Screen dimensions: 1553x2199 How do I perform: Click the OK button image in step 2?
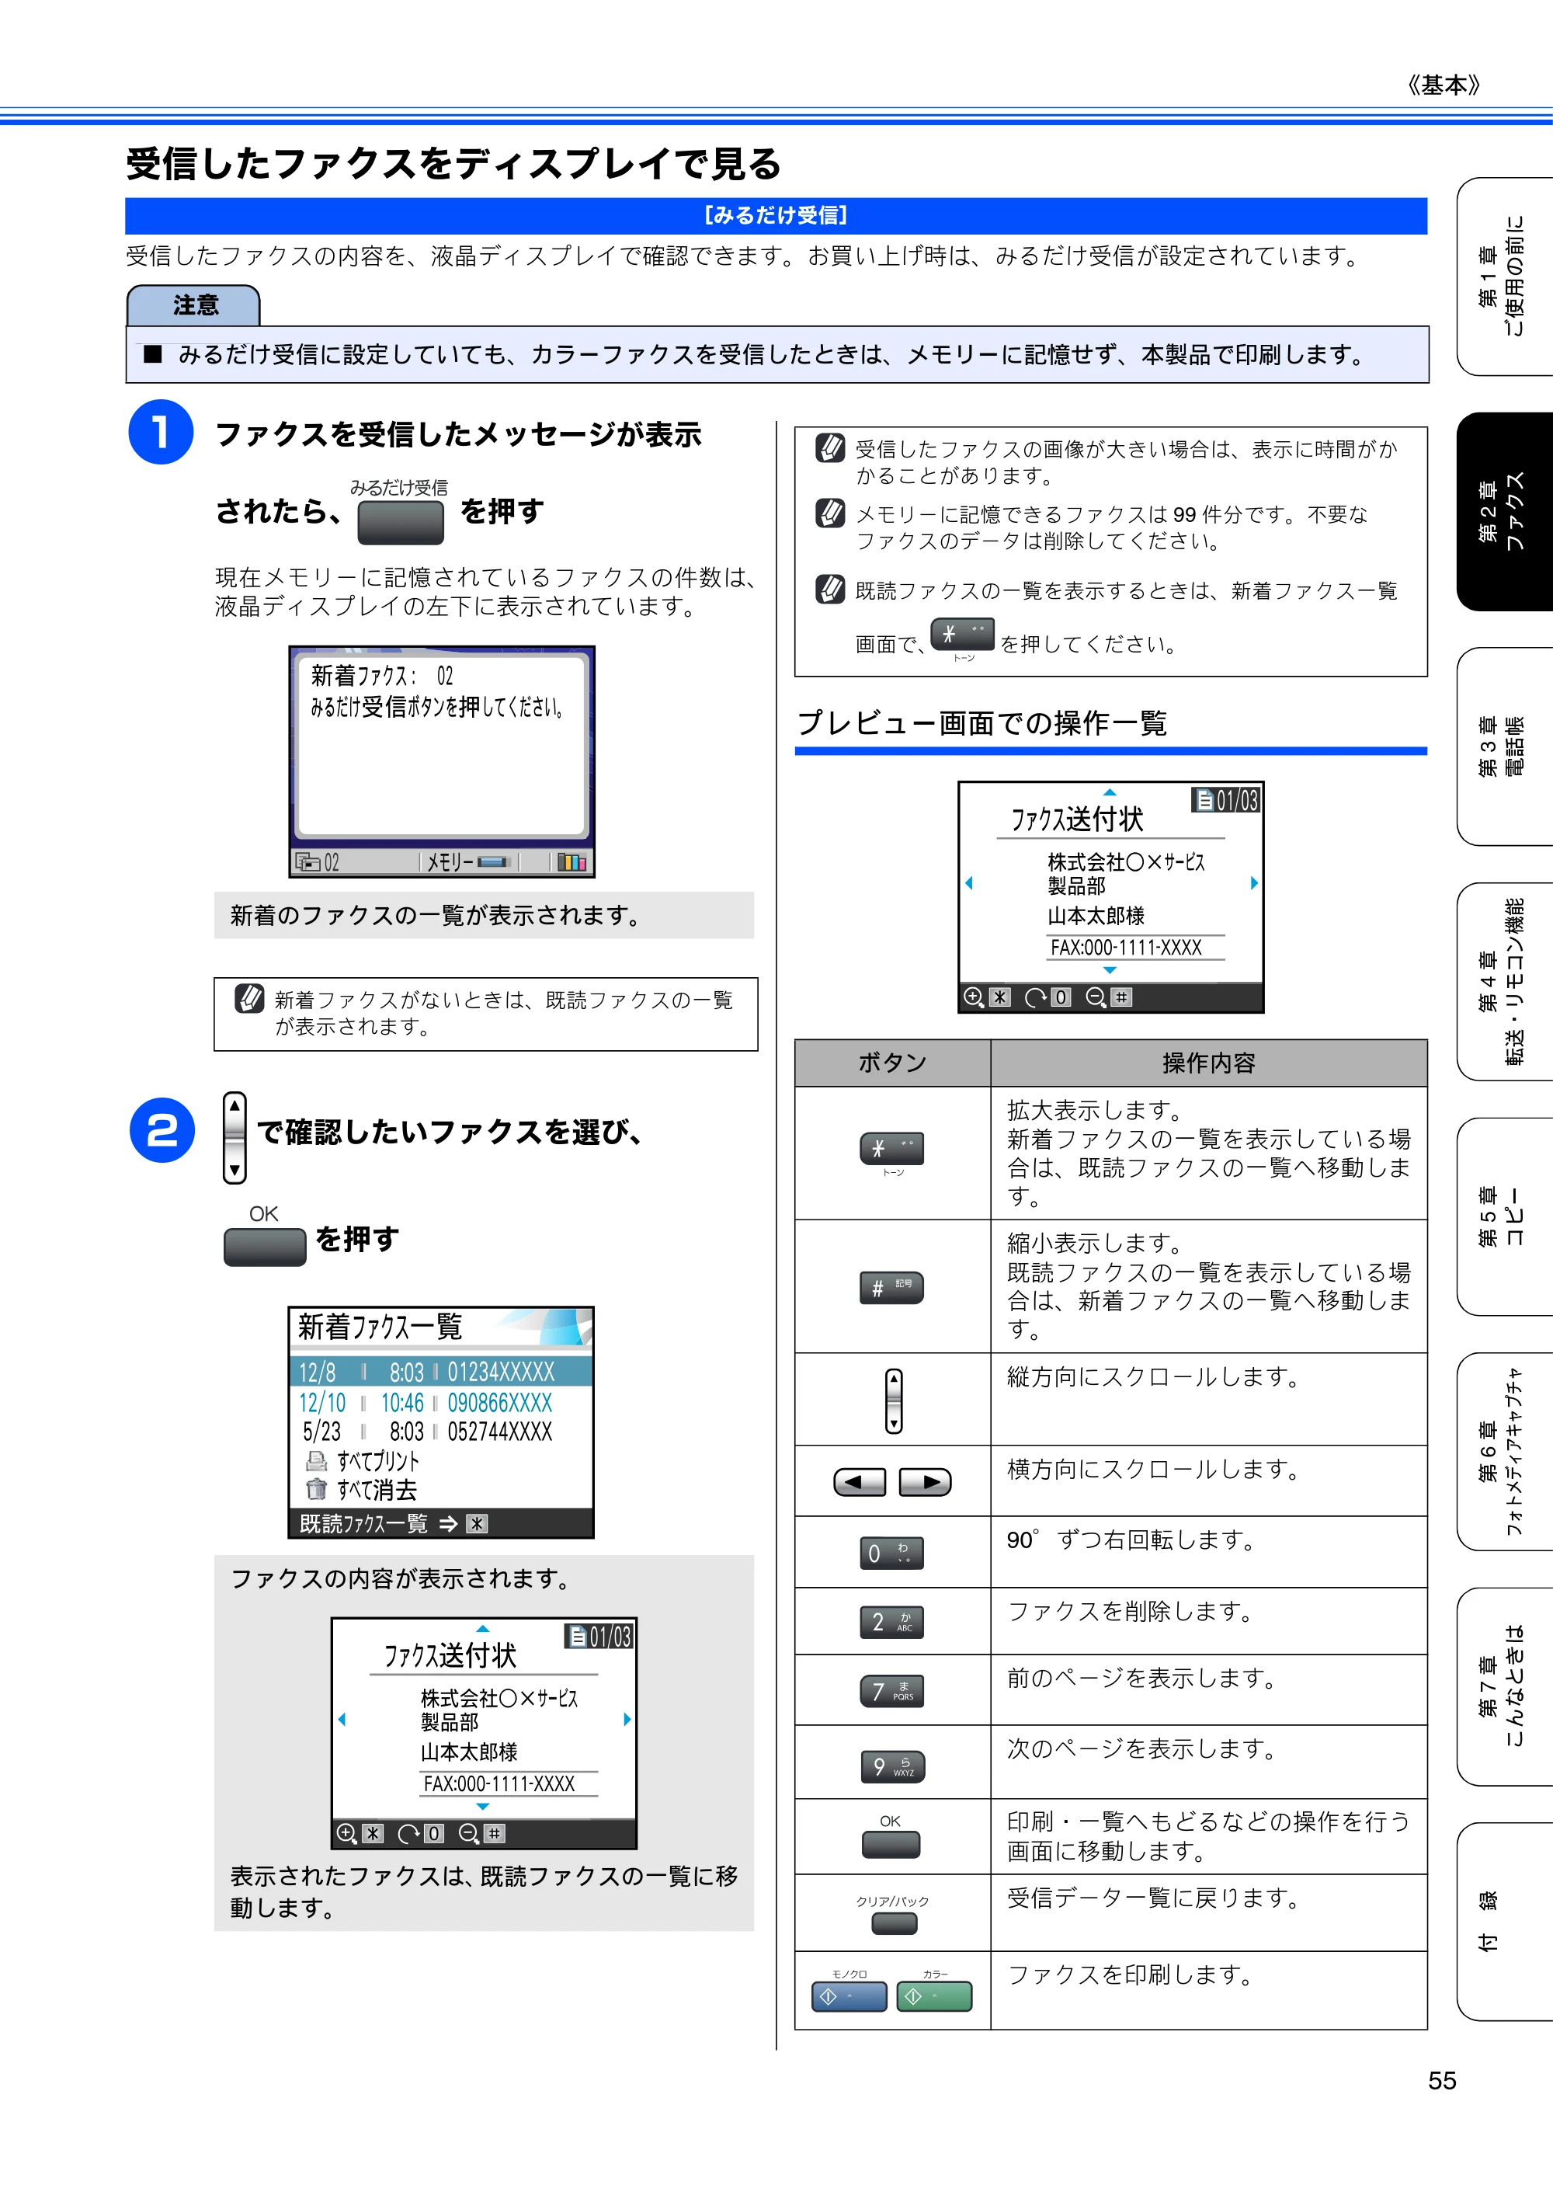[x=264, y=1247]
